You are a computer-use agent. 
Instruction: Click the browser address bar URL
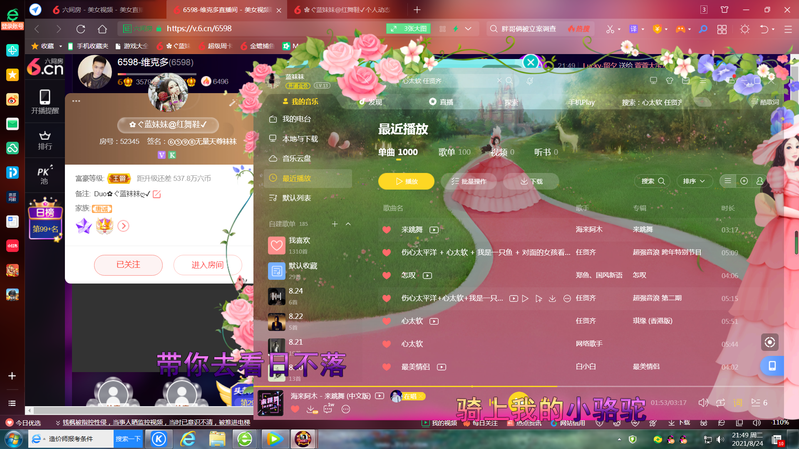pyautogui.click(x=199, y=28)
